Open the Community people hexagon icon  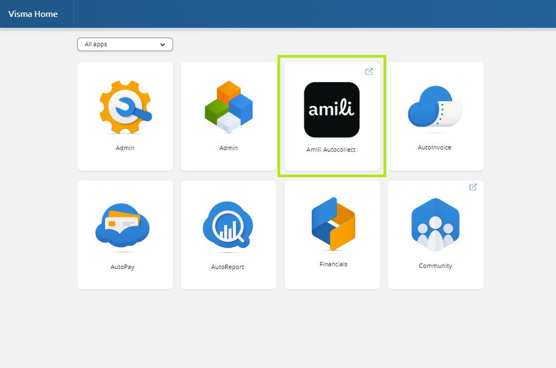pos(435,225)
